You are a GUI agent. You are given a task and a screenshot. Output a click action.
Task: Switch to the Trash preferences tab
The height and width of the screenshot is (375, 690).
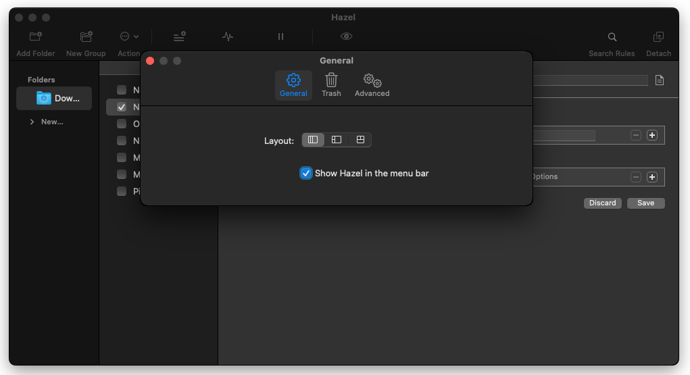(x=331, y=85)
